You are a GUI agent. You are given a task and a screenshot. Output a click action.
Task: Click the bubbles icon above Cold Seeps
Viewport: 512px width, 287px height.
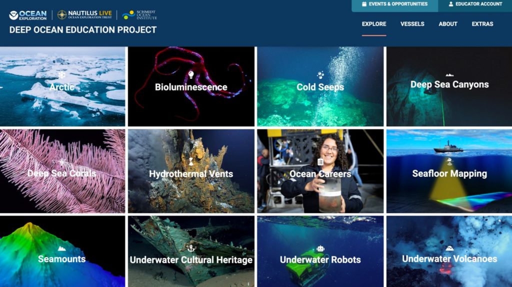[320, 75]
